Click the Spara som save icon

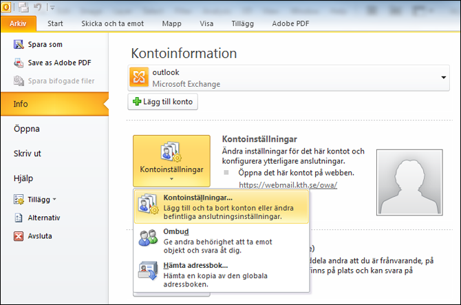click(19, 45)
